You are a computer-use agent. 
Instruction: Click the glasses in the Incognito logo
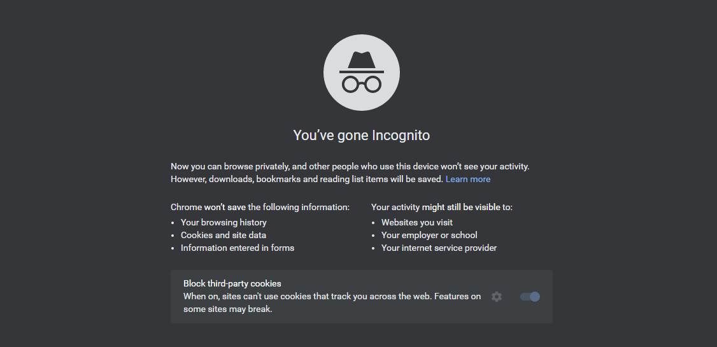coord(361,84)
